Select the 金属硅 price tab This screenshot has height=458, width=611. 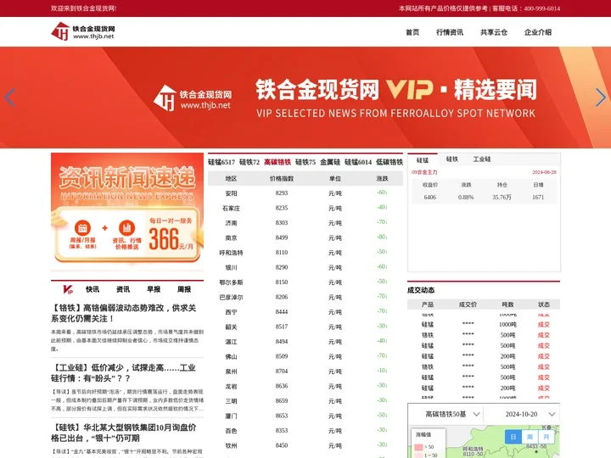pos(330,162)
